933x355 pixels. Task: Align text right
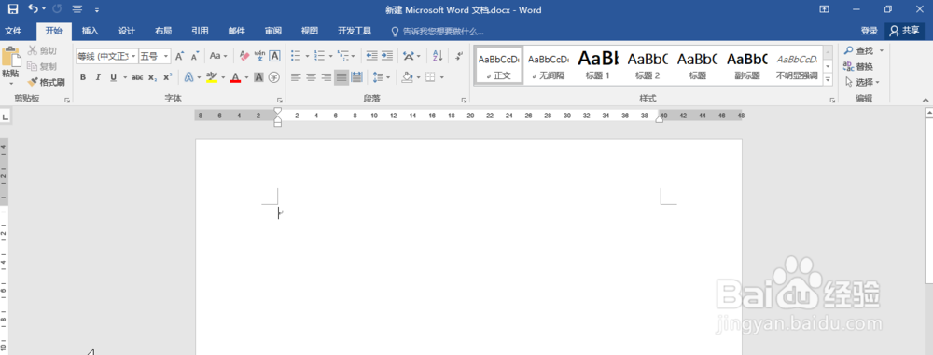[326, 77]
